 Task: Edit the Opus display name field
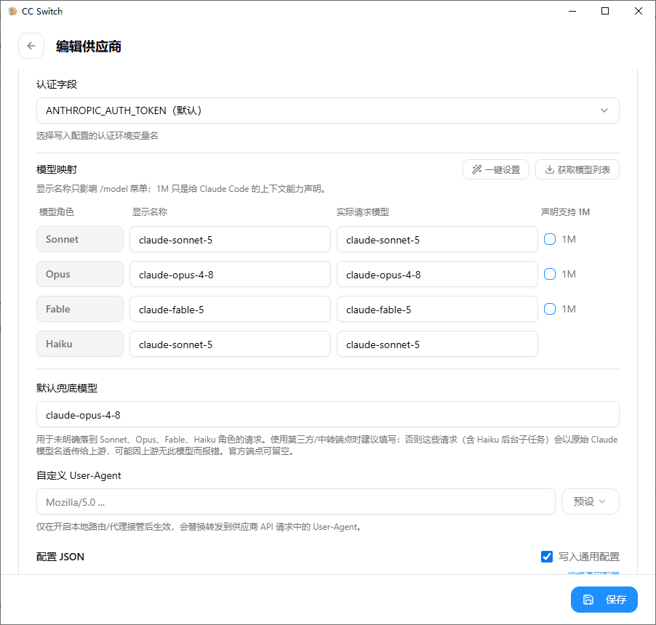click(x=230, y=274)
